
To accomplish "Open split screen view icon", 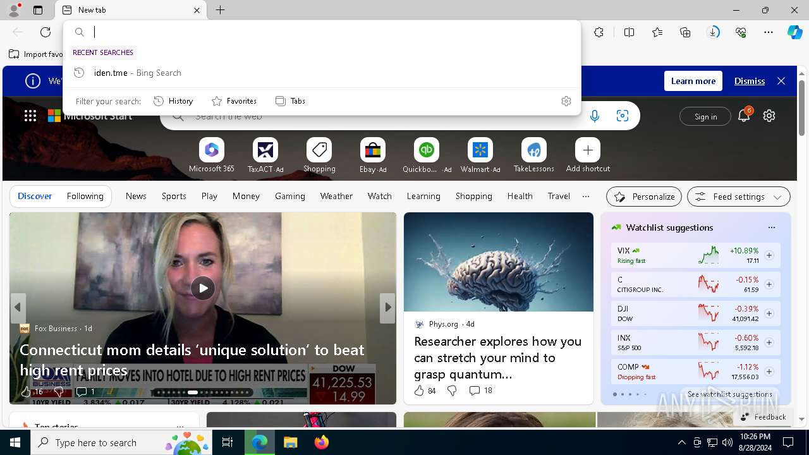I will 629,32.
